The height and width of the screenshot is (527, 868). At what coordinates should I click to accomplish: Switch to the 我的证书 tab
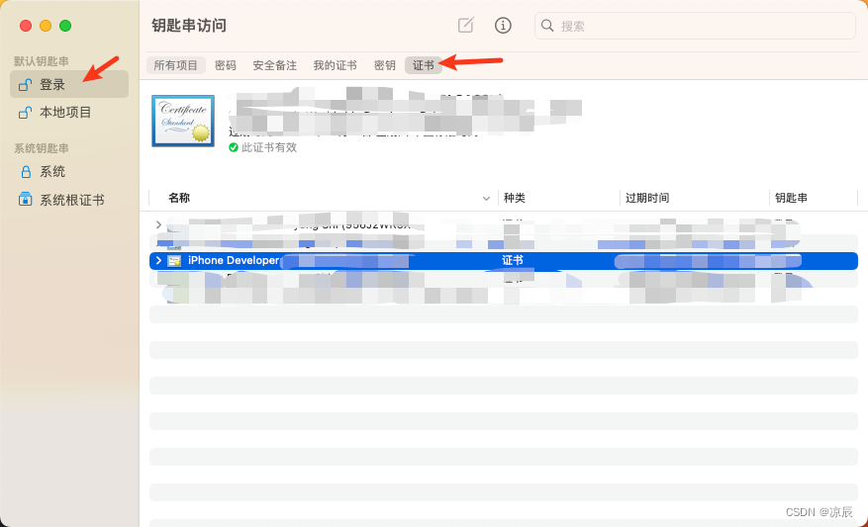[x=335, y=65]
